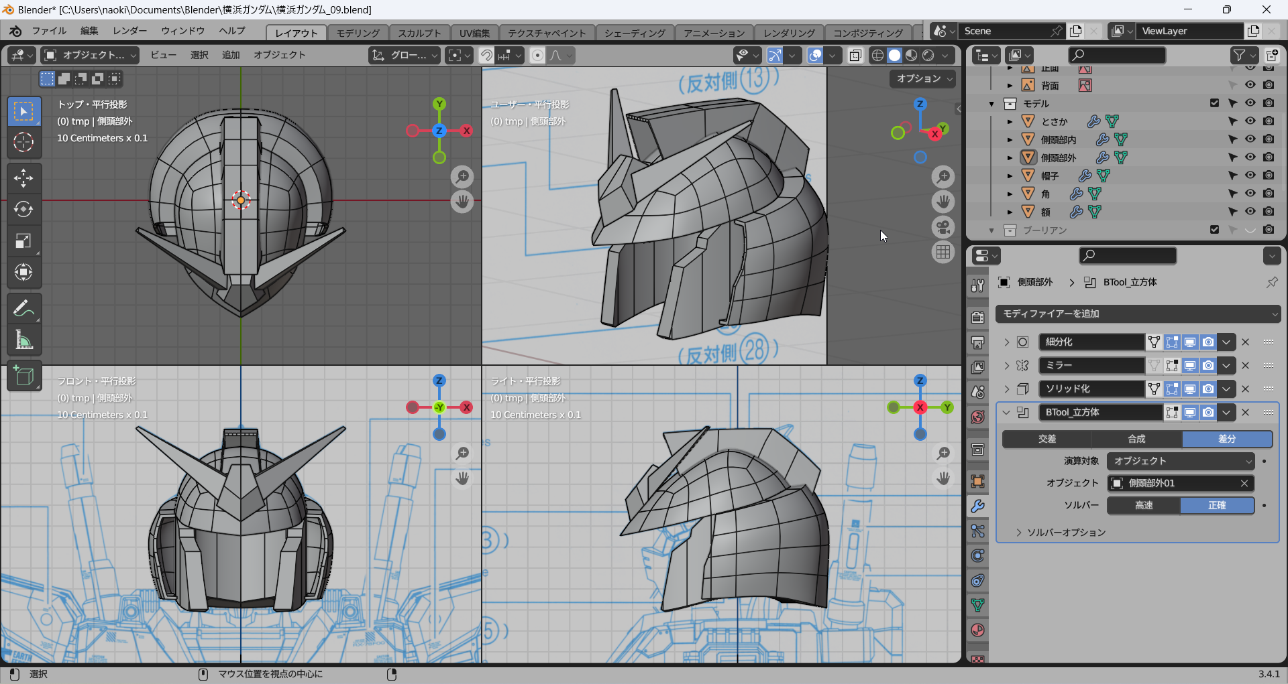Viewport: 1288px width, 684px height.
Task: Set boolean operation to 合成
Action: coord(1136,439)
